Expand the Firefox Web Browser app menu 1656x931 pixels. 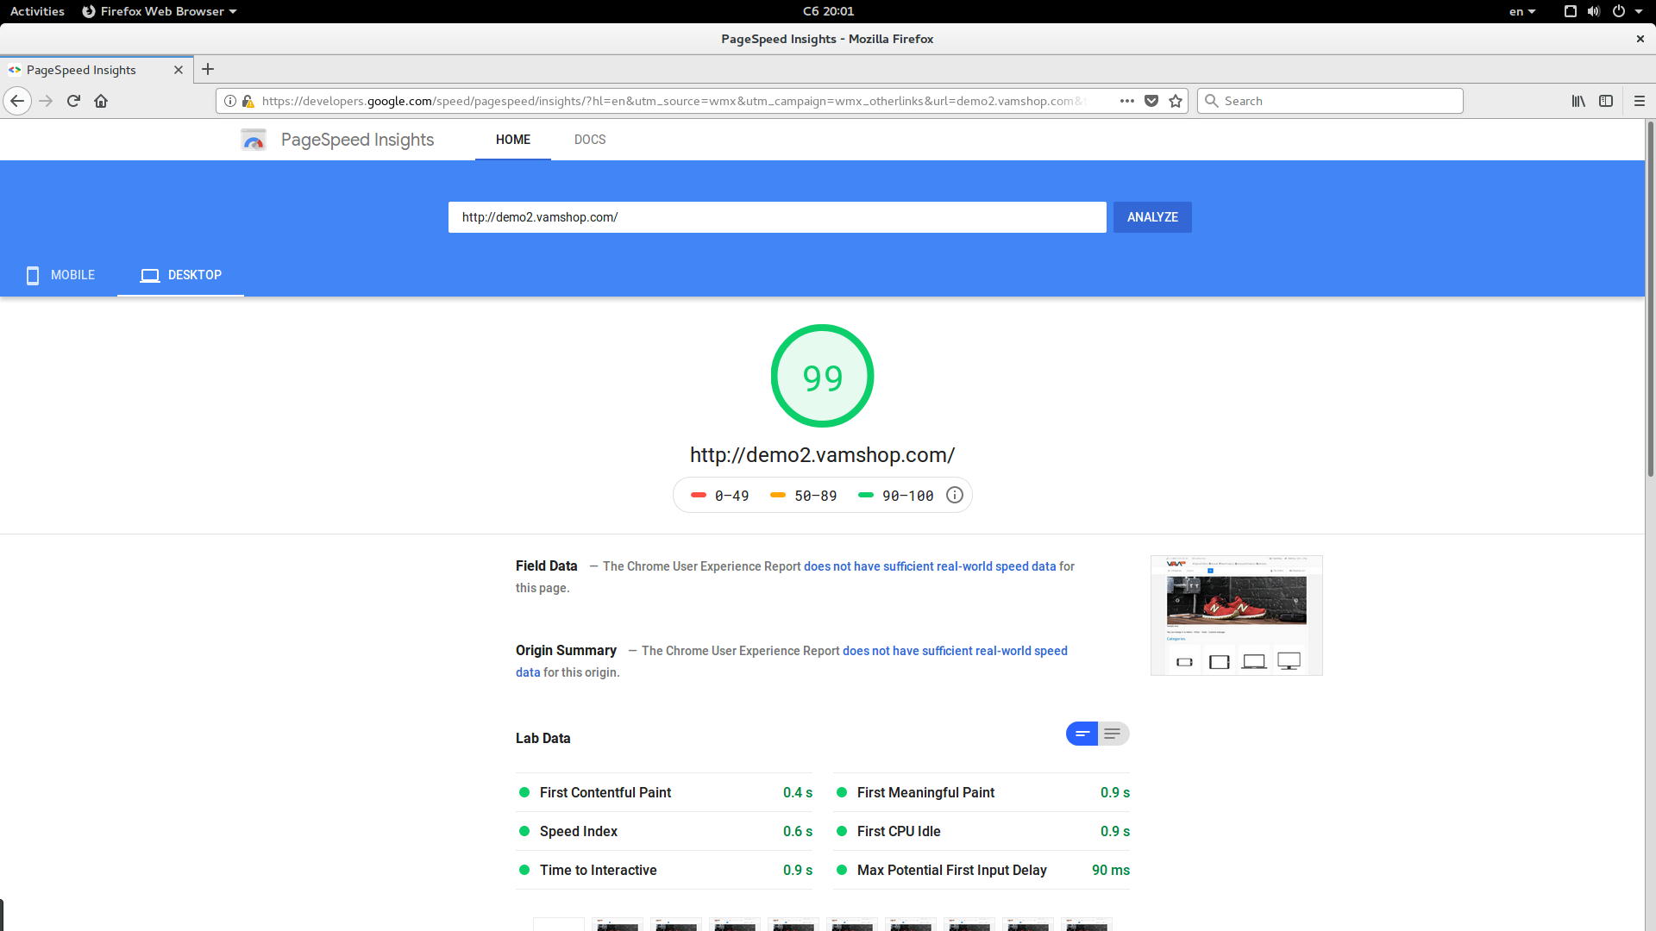pyautogui.click(x=160, y=11)
